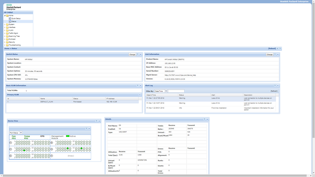Expand the Interface folder
This screenshot has width=315, height=177.
click(x=5, y=27)
